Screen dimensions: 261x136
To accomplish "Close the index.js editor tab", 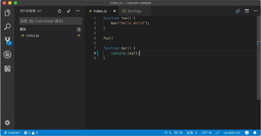I will (x=115, y=11).
